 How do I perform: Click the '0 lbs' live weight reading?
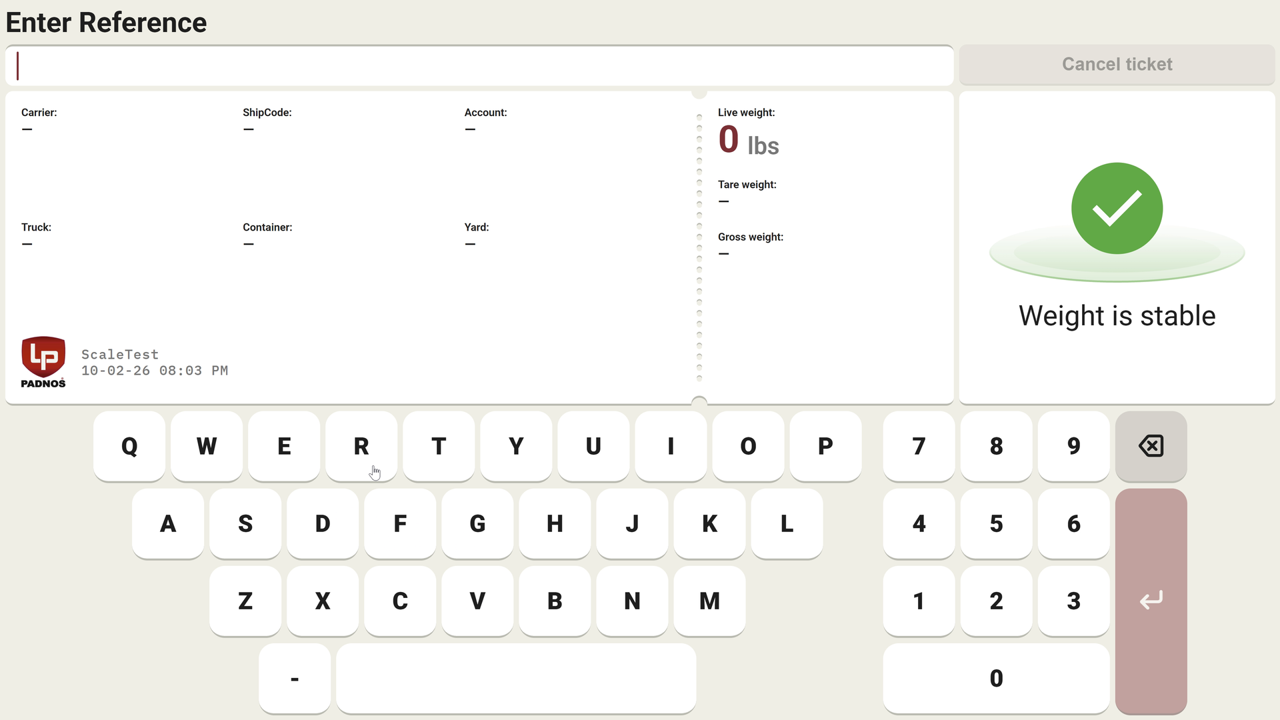(x=748, y=141)
